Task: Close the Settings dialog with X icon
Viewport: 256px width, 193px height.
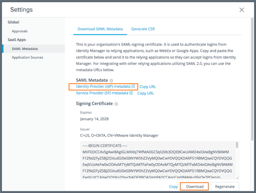Action: tap(242, 10)
